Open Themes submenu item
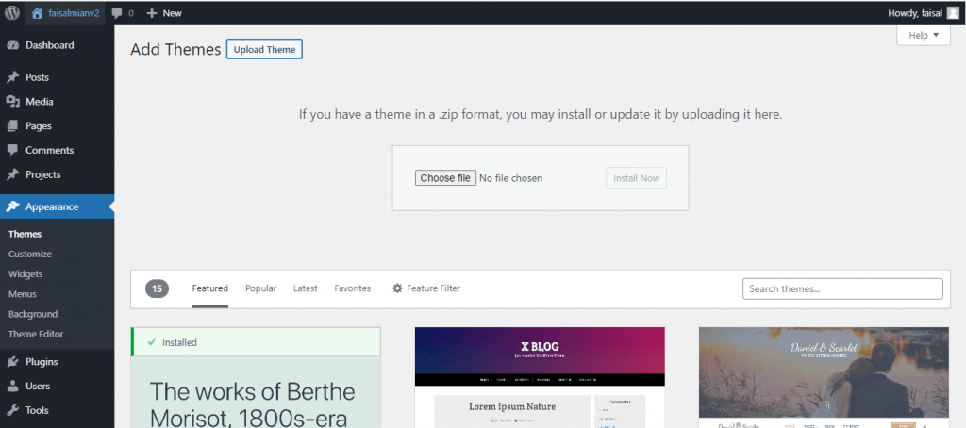The height and width of the screenshot is (428, 966). pos(25,234)
